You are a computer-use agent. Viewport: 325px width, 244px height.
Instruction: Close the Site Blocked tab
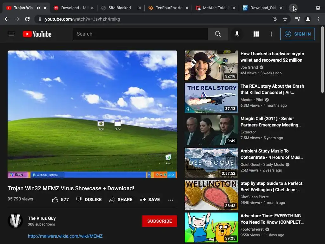tap(140, 8)
